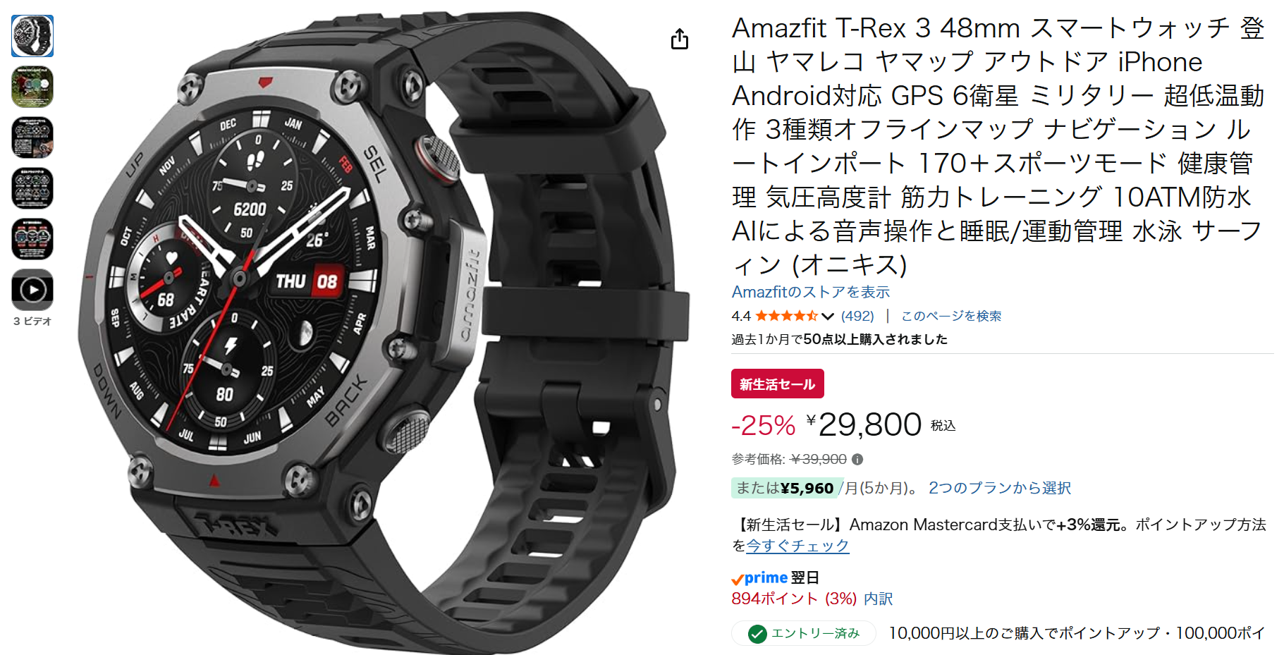
Task: Click このページを検索 link
Action: point(951,316)
